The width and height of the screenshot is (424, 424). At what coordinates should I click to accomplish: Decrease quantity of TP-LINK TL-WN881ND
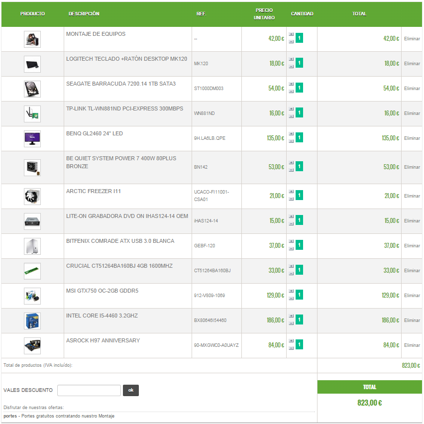click(x=291, y=116)
